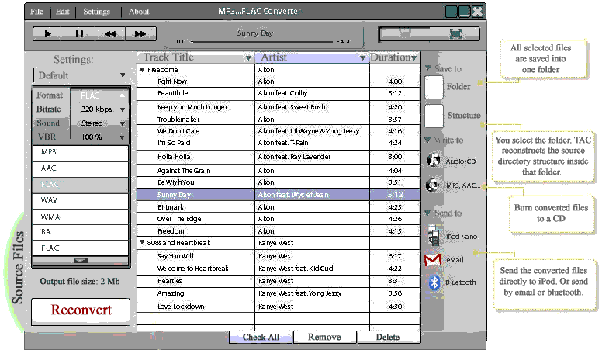The height and width of the screenshot is (357, 602).
Task: Select WAV in the format list
Action: tap(81, 200)
